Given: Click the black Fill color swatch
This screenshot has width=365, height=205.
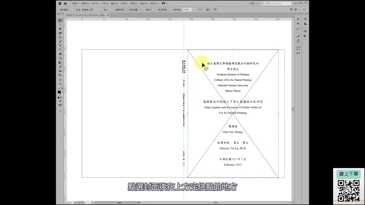Looking at the screenshot, I should 59,92.
